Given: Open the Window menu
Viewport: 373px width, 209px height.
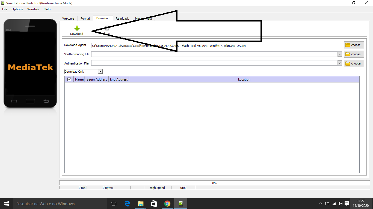Looking at the screenshot, I should coord(33,9).
